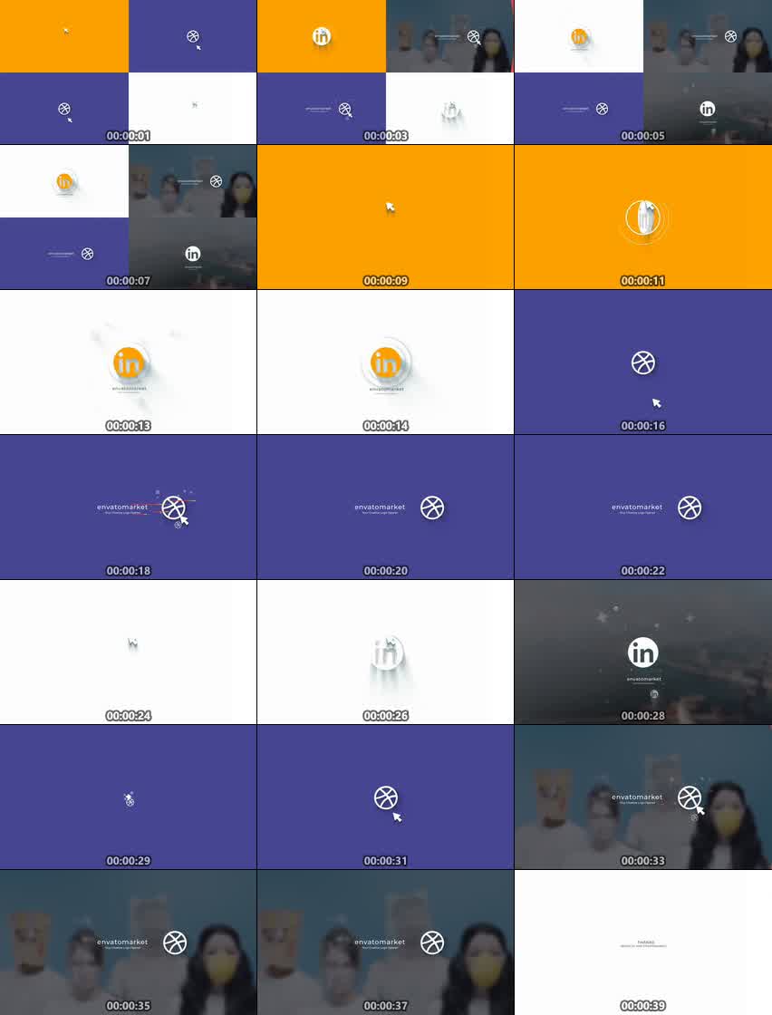
Task: Click the faded LinkedIn logo in the 00:00:26 frame
Action: pos(386,652)
